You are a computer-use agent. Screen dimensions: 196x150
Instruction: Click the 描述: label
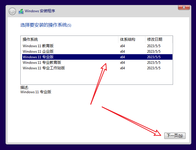pyautogui.click(x=25, y=87)
